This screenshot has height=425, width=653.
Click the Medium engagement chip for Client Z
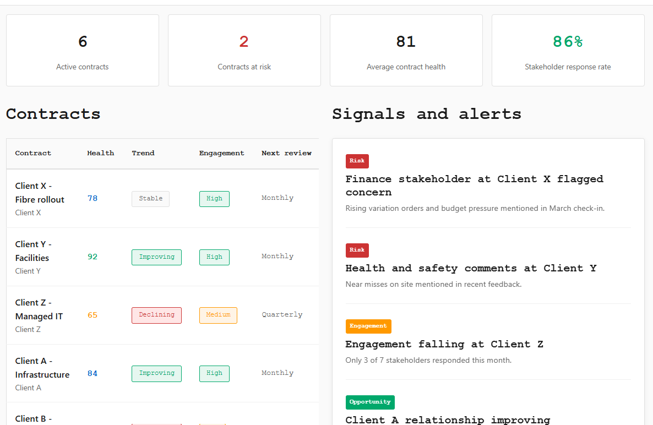tap(218, 315)
